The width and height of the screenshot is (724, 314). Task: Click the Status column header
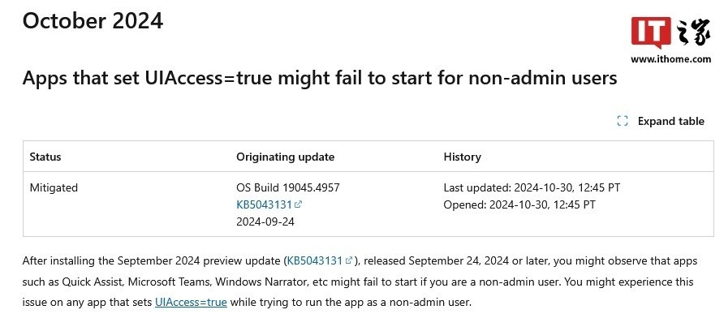point(45,157)
